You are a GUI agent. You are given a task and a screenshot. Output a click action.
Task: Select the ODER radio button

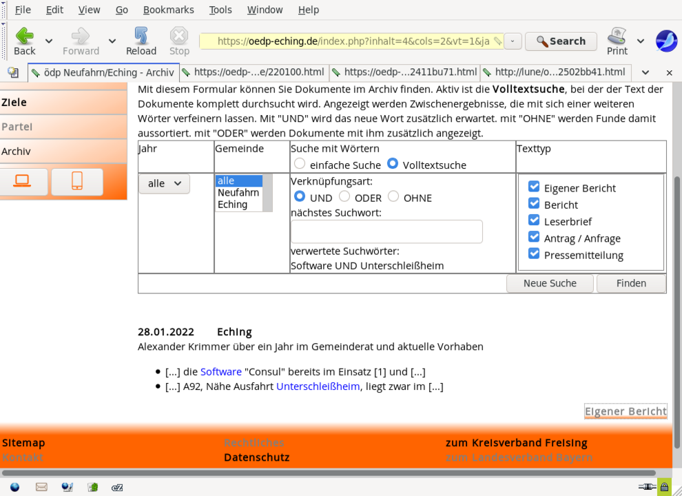click(344, 197)
